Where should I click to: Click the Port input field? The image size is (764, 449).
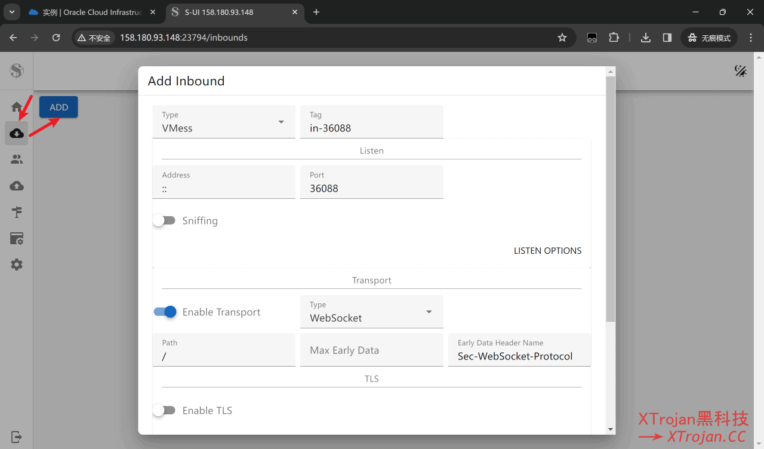(x=371, y=188)
